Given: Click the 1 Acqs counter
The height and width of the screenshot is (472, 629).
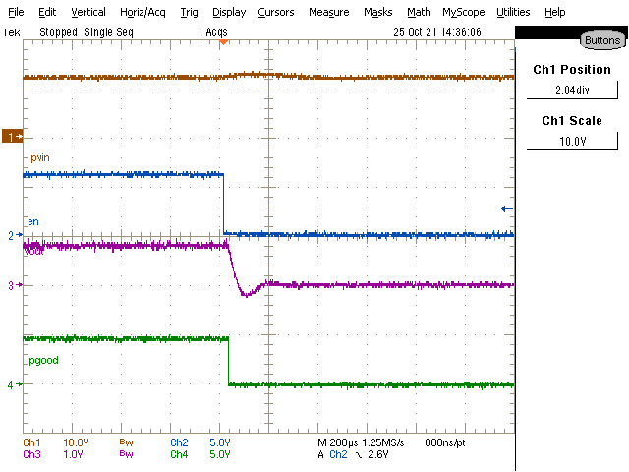Looking at the screenshot, I should coord(212,32).
